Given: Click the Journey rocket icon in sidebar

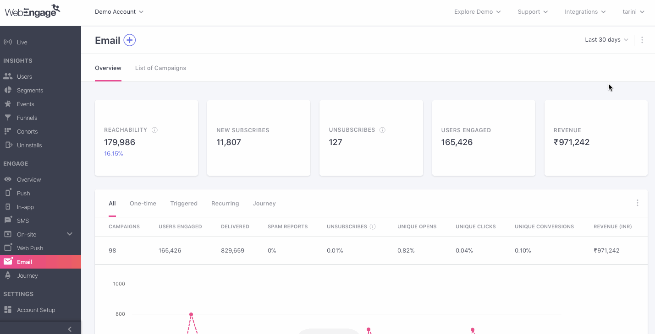Looking at the screenshot, I should 8,275.
